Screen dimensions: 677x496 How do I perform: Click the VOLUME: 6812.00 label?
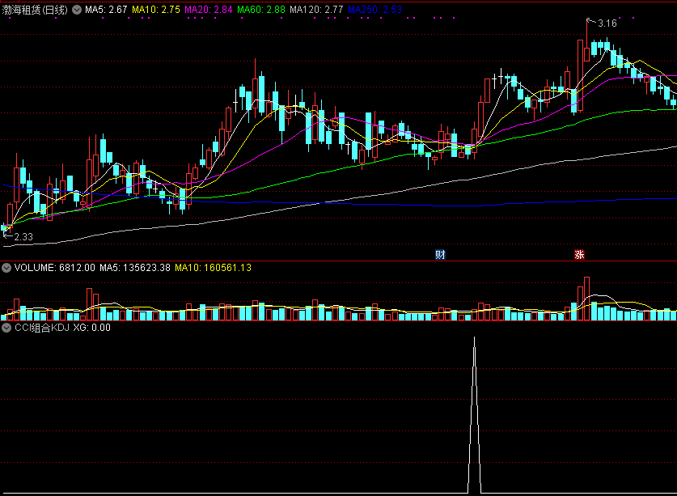(54, 268)
